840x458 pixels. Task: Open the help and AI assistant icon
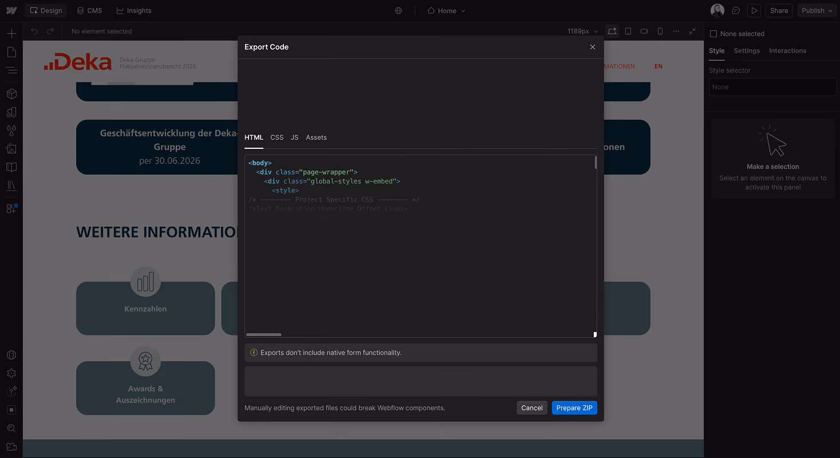coord(11,392)
